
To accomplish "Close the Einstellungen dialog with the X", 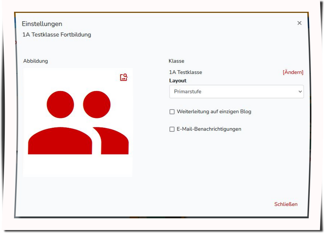I will coord(299,23).
